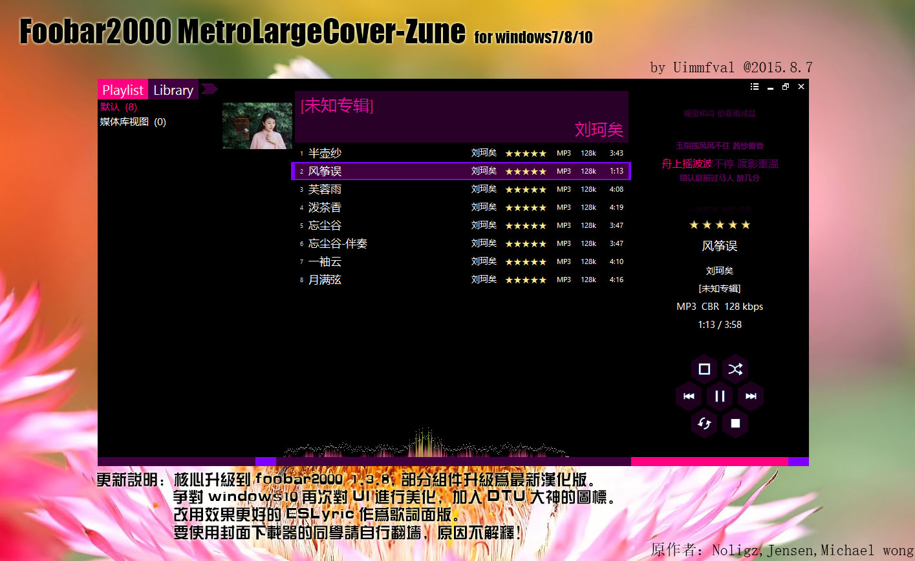Click the spectrum visualizer display
915x561 pixels.
coord(427,442)
